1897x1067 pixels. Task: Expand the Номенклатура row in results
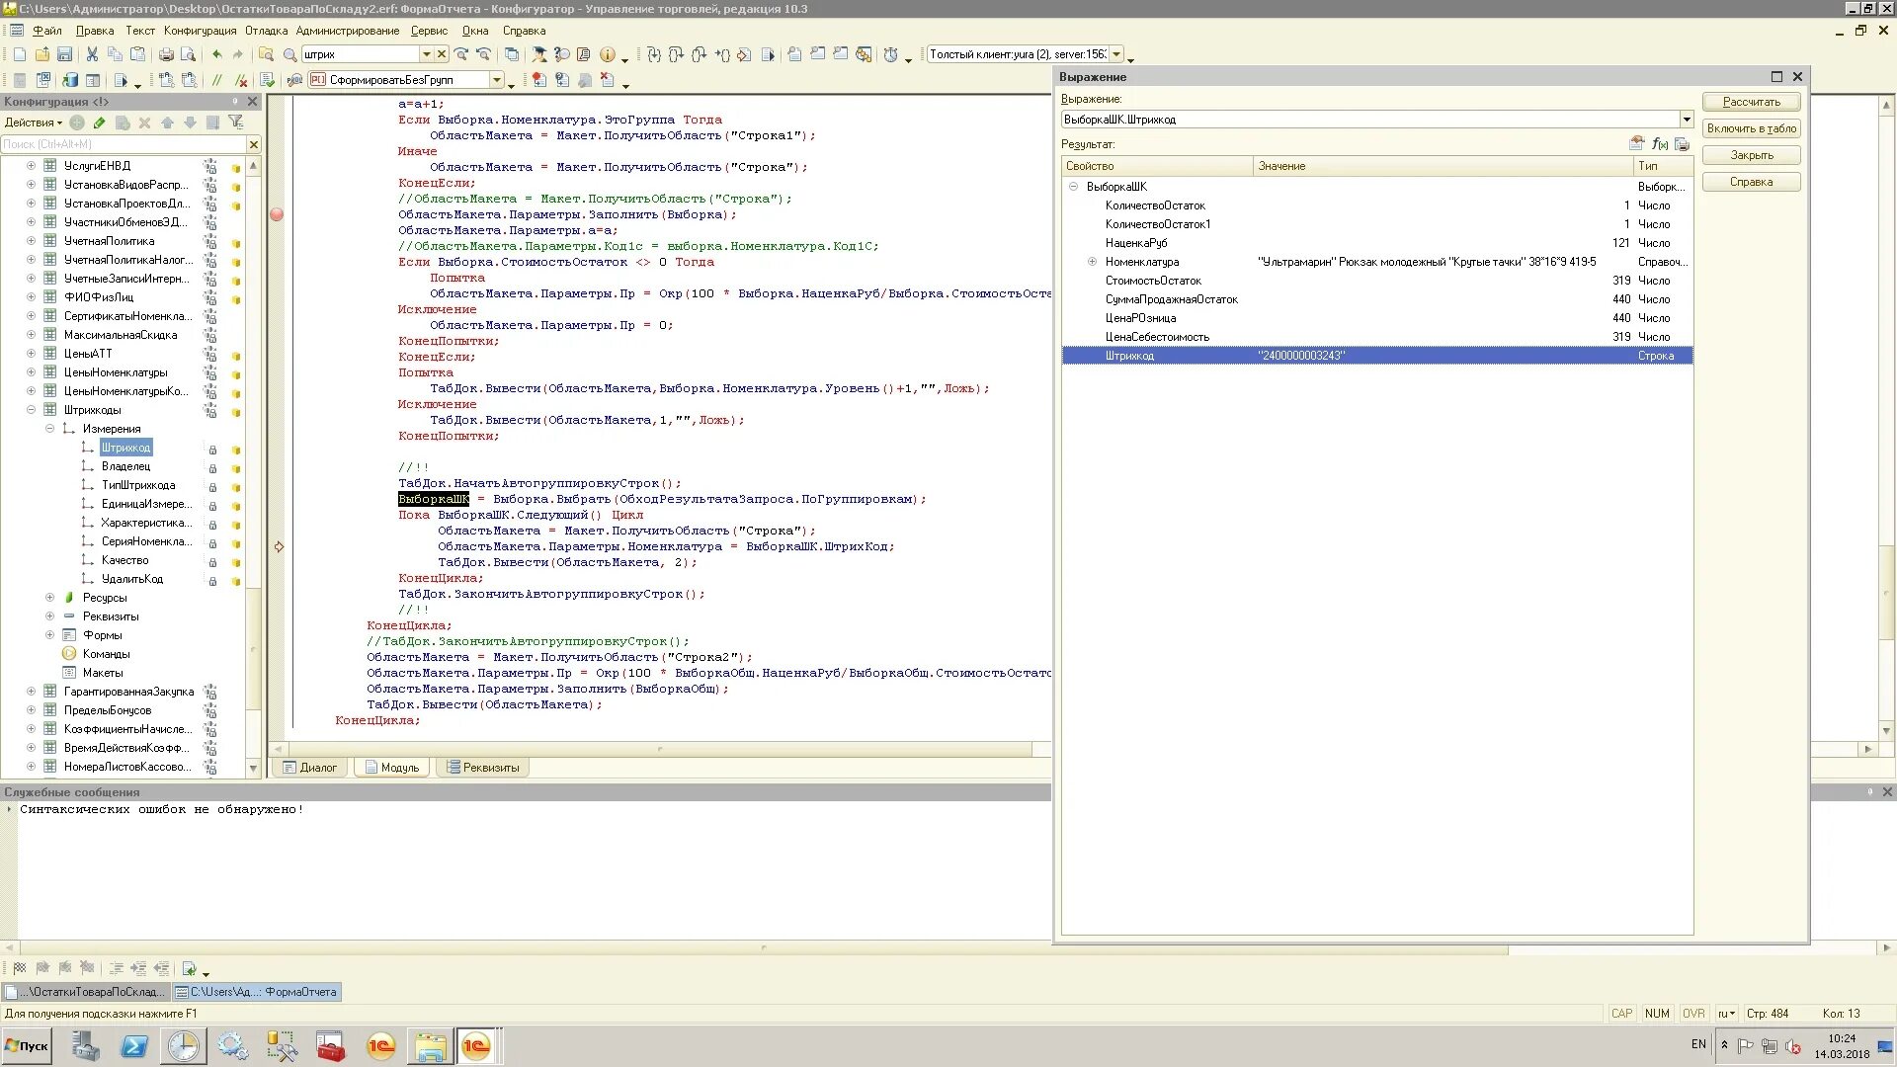[x=1092, y=262]
